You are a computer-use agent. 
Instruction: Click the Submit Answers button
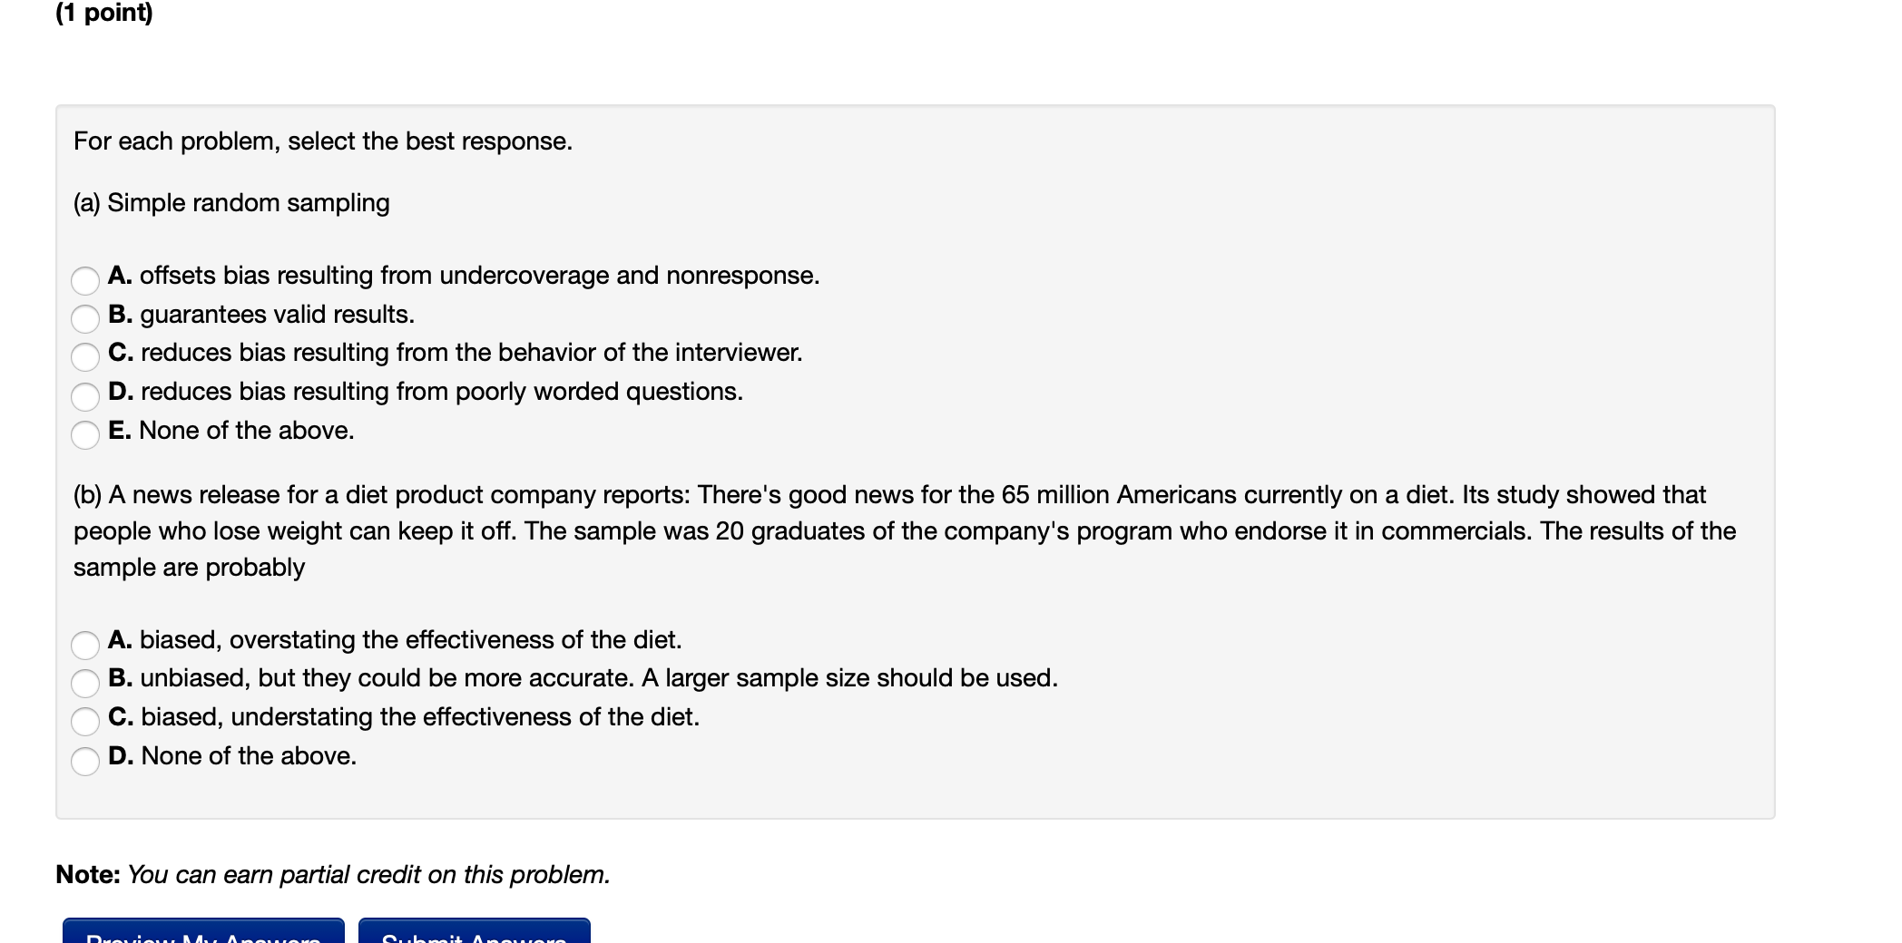pos(472,937)
